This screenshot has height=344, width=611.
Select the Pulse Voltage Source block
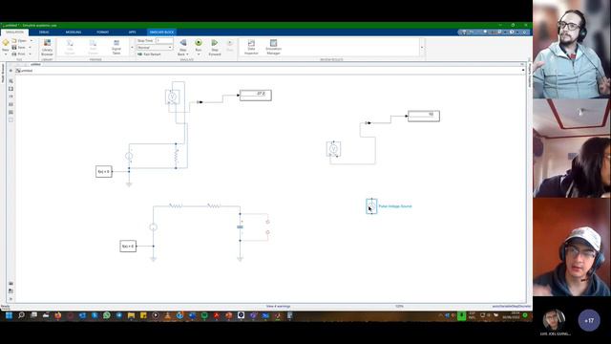(x=371, y=206)
